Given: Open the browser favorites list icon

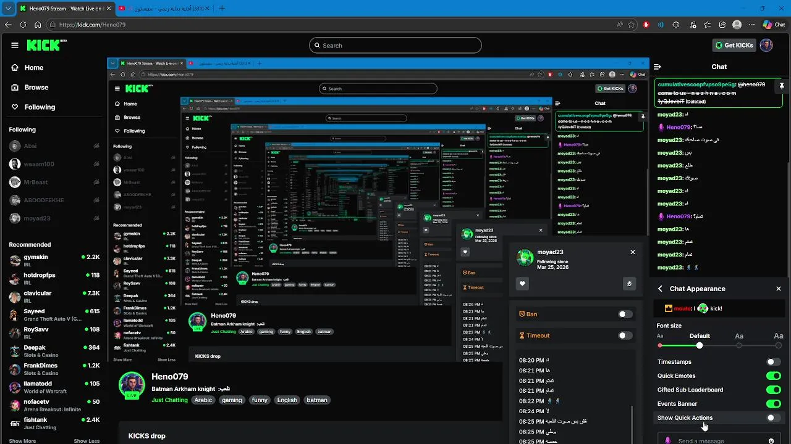Looking at the screenshot, I should (x=707, y=25).
